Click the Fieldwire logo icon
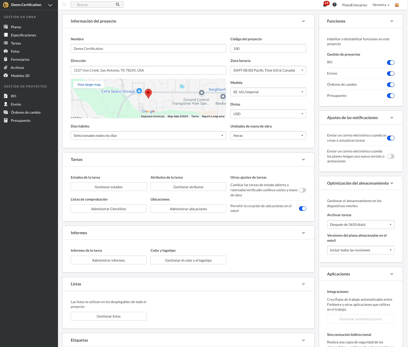The height and width of the screenshot is (347, 408). click(x=6, y=5)
